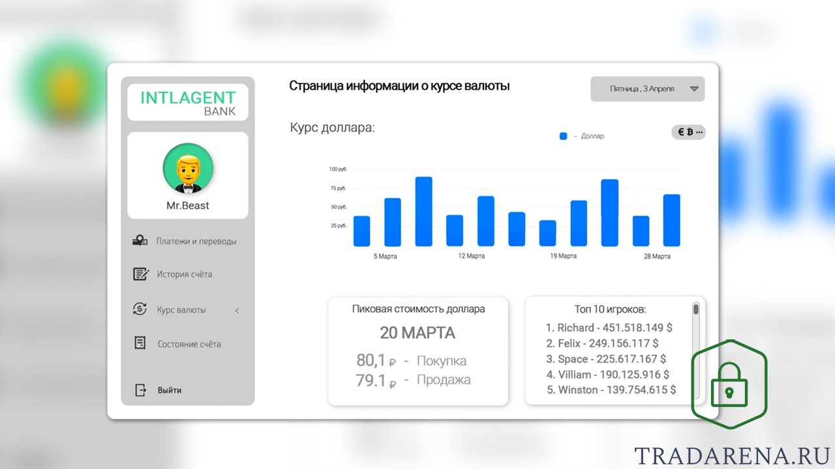Select Winston - 139.754.615 $ row
Viewport: 835px width, 469px height.
coord(611,390)
